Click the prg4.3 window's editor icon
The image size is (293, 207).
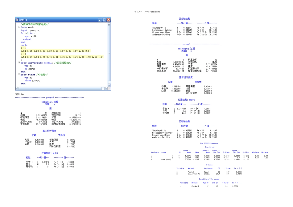[17, 20]
